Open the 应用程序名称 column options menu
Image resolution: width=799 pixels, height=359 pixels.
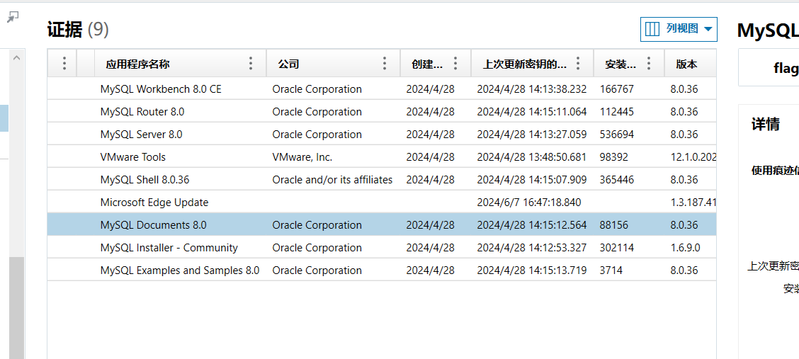251,63
